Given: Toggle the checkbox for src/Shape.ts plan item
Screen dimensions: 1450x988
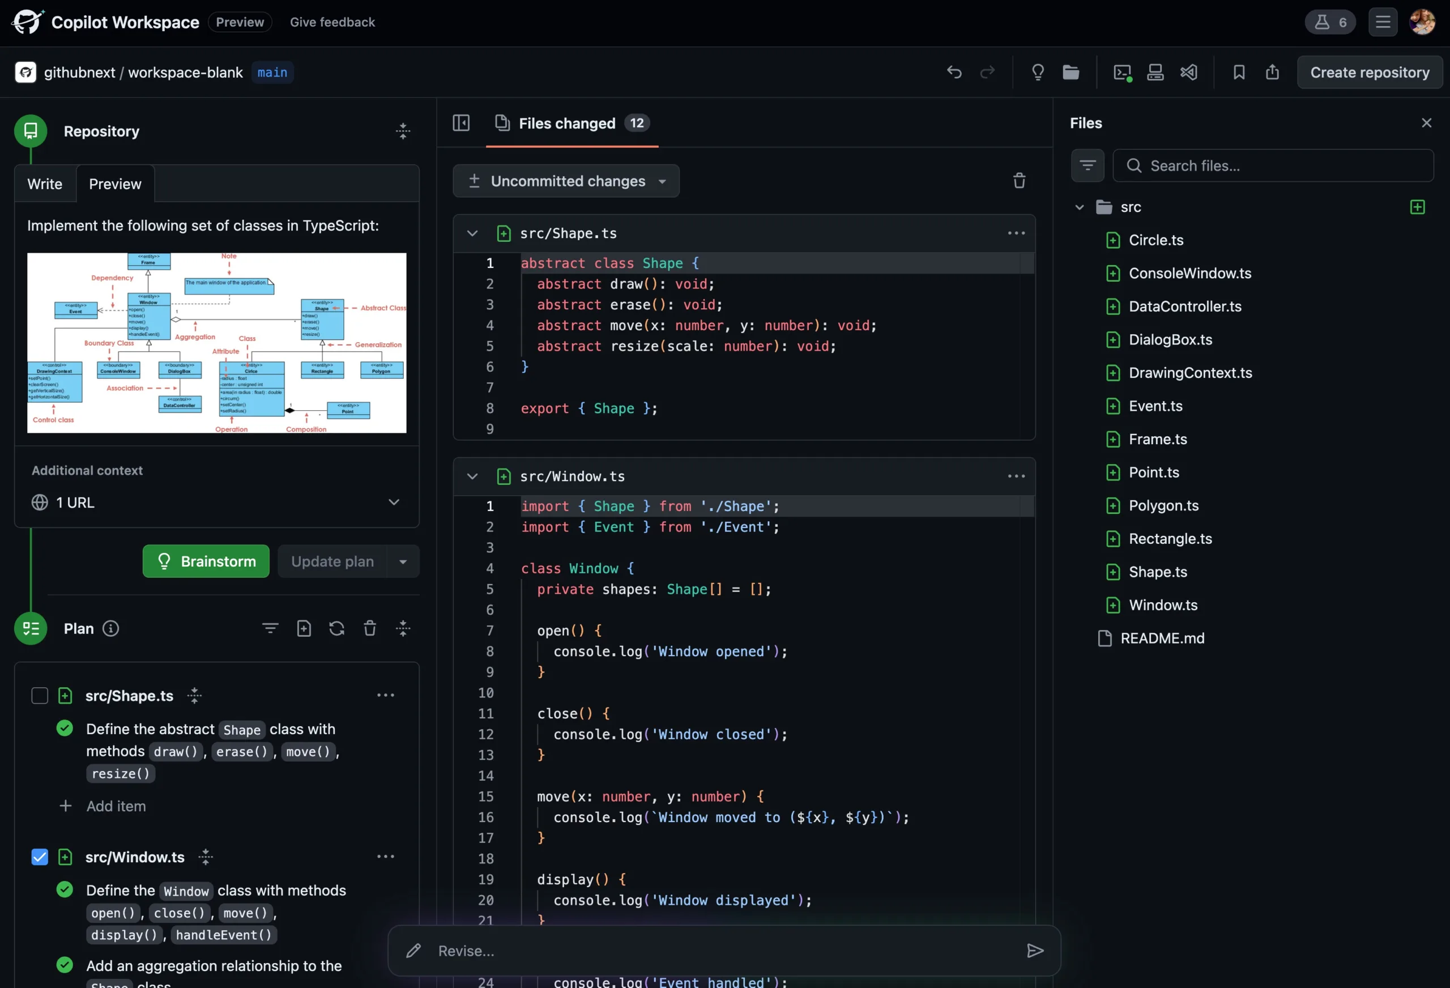Looking at the screenshot, I should pyautogui.click(x=37, y=695).
